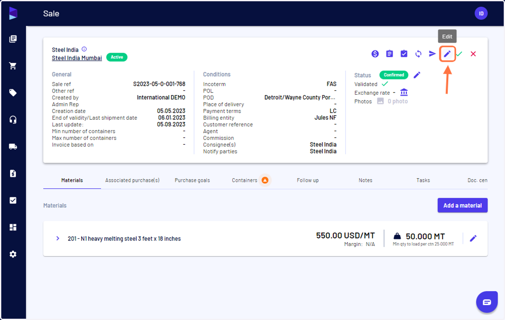Click the Add a material button
Viewport: 505px width, 320px height.
(462, 205)
